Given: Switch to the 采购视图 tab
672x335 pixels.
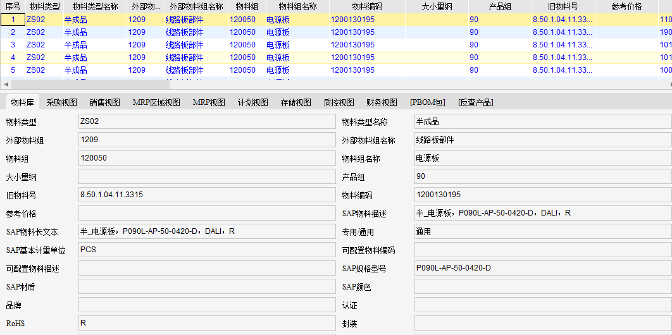Looking at the screenshot, I should 61,102.
